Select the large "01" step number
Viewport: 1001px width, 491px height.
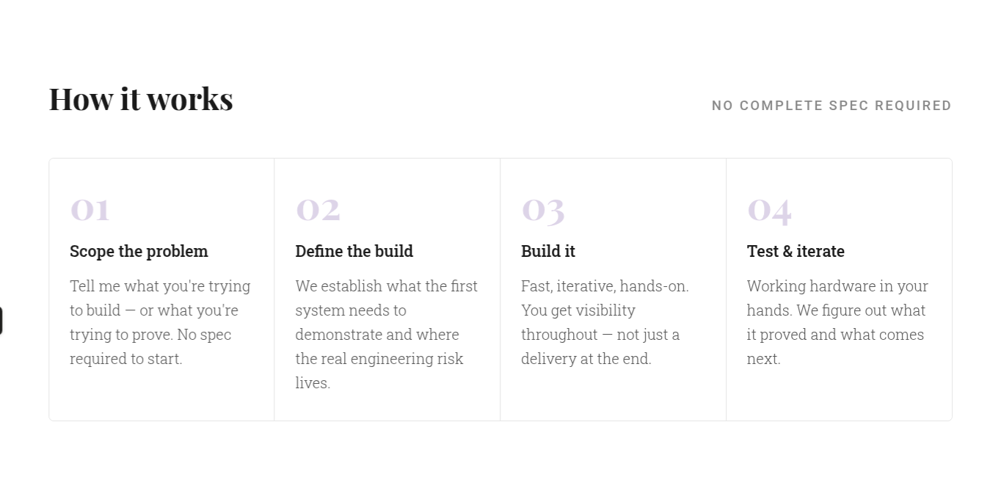click(x=90, y=209)
